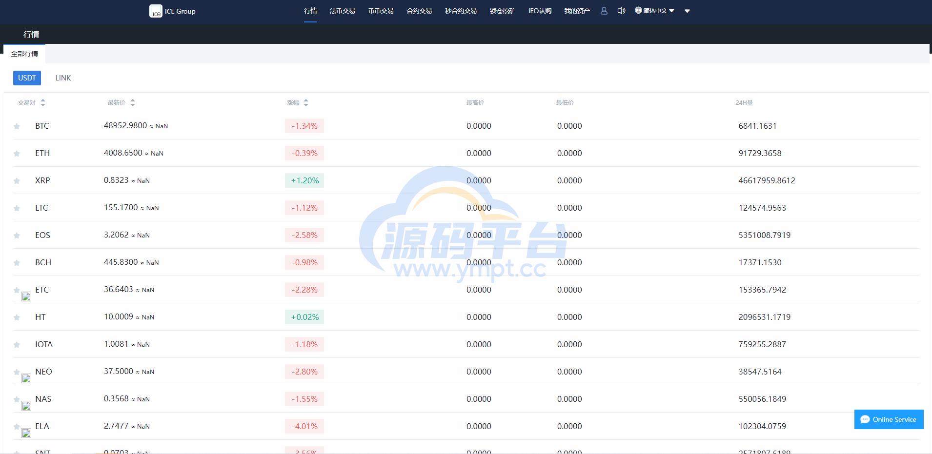Open the ICE Group logo home link
The width and height of the screenshot is (932, 454).
pos(173,11)
